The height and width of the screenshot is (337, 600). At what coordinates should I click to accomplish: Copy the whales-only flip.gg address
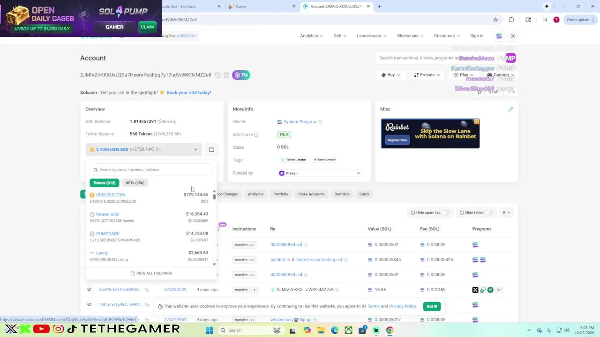click(315, 320)
